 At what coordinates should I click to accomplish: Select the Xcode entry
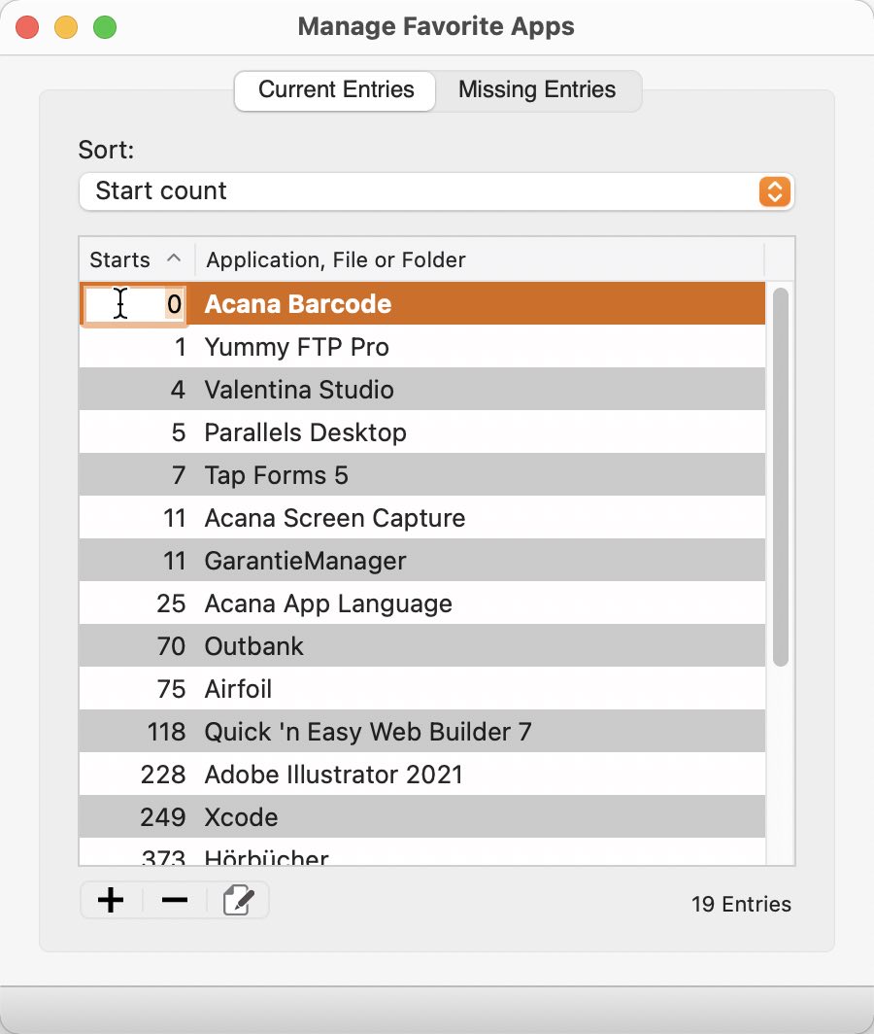[x=421, y=817]
